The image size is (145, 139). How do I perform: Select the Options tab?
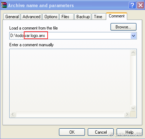(51, 17)
